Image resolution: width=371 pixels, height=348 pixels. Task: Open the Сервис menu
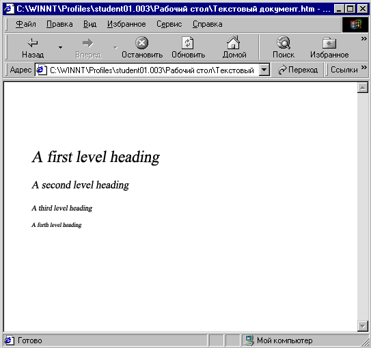[169, 24]
